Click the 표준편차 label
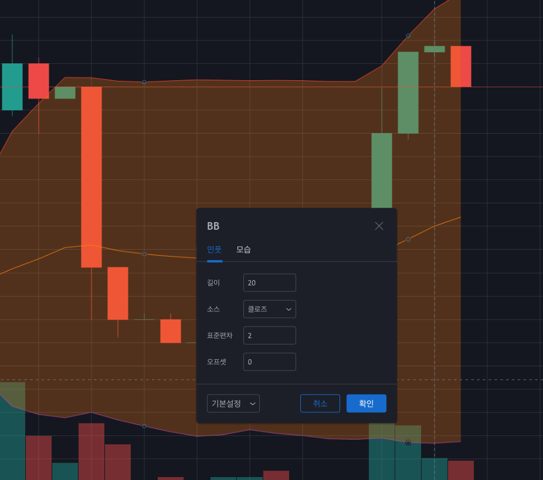Viewport: 543px width, 480px height. (219, 335)
